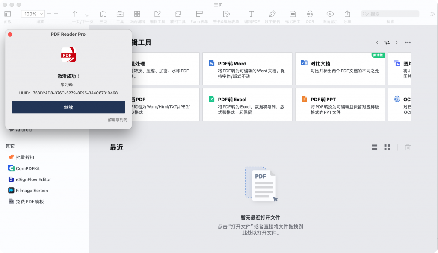Image resolution: width=438 pixels, height=253 pixels.
Task: Open the ... menu beside page navigation
Action: pyautogui.click(x=408, y=42)
